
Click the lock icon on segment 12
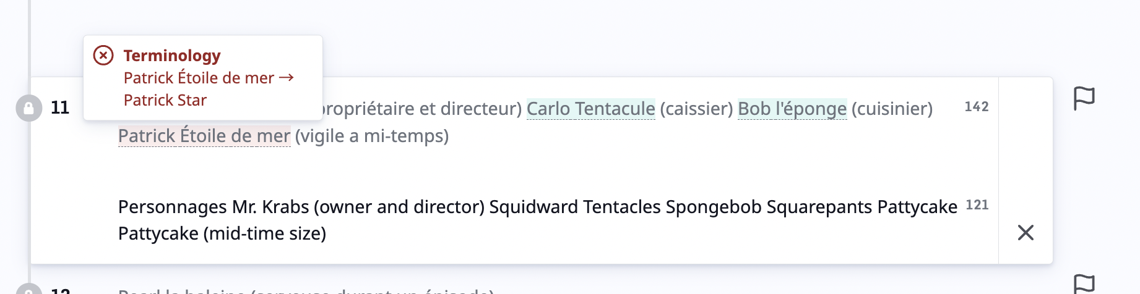tap(28, 289)
